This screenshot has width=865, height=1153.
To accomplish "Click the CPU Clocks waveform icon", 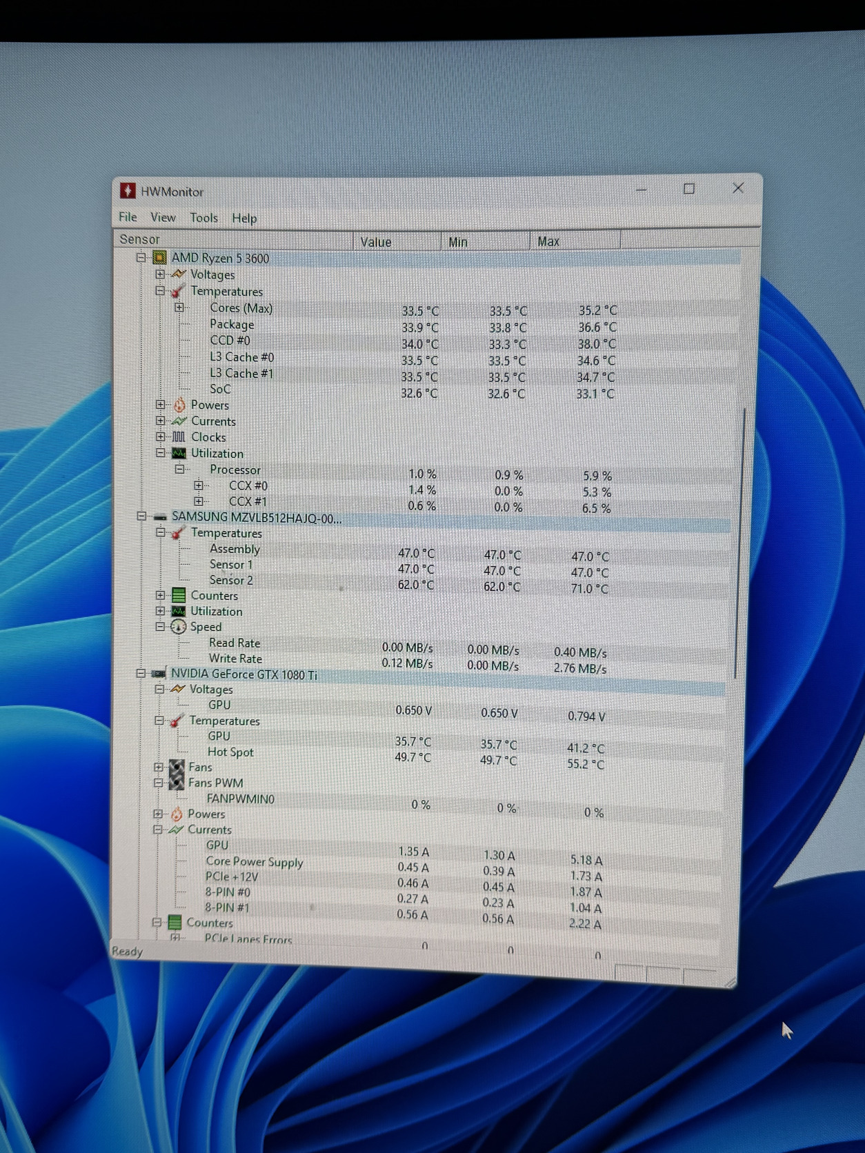I will pyautogui.click(x=179, y=437).
